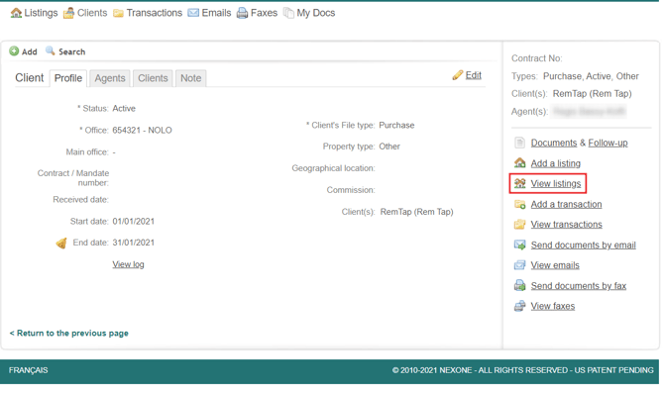Viewport: 664px width, 393px height.
Task: Click the Types value Purchase, Active, Other
Action: [592, 76]
